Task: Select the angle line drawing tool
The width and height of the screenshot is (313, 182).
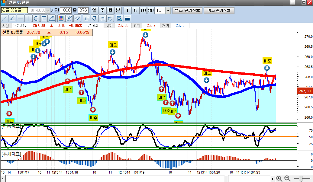Action: pos(12,18)
